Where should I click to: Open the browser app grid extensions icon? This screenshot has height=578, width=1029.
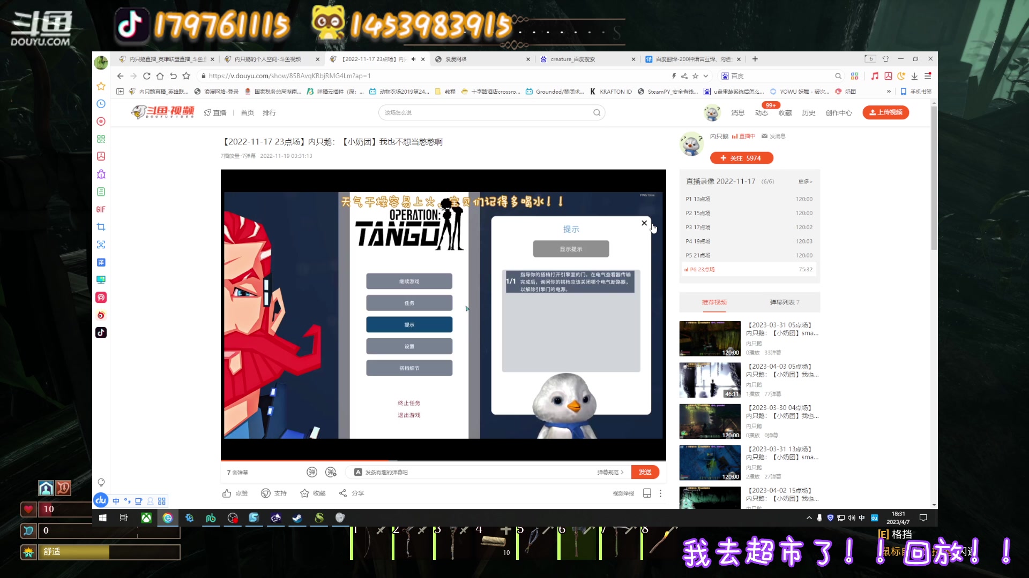tap(855, 76)
